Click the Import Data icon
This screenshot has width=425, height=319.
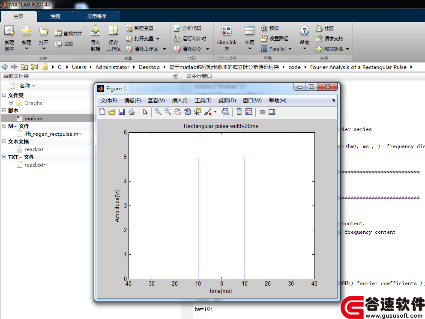tap(96, 31)
